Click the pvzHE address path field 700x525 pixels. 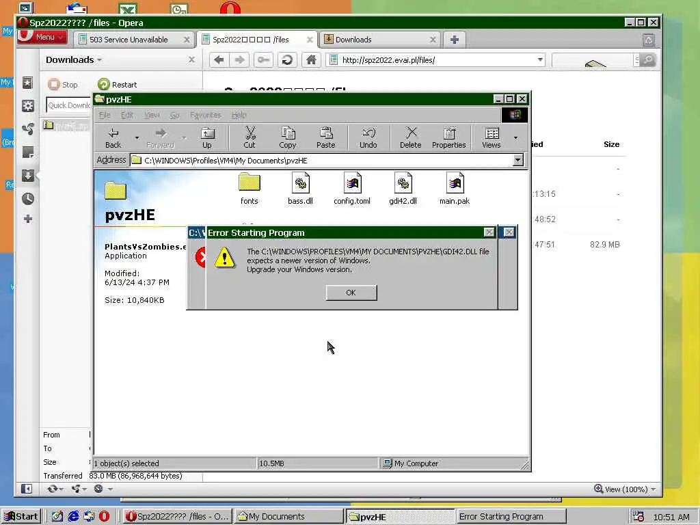point(321,160)
